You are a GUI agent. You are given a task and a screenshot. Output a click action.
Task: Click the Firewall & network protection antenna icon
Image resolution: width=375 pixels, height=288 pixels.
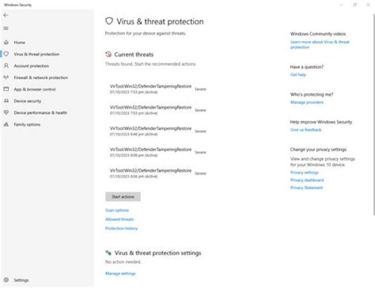point(6,77)
